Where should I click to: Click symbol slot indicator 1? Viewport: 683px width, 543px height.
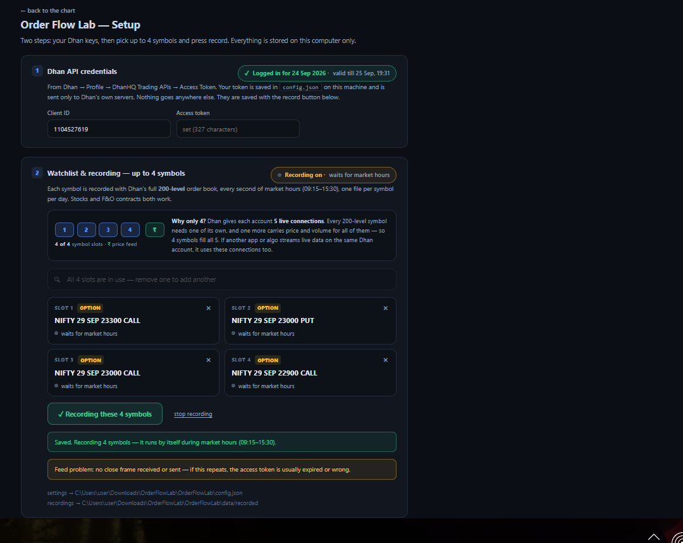pyautogui.click(x=65, y=229)
